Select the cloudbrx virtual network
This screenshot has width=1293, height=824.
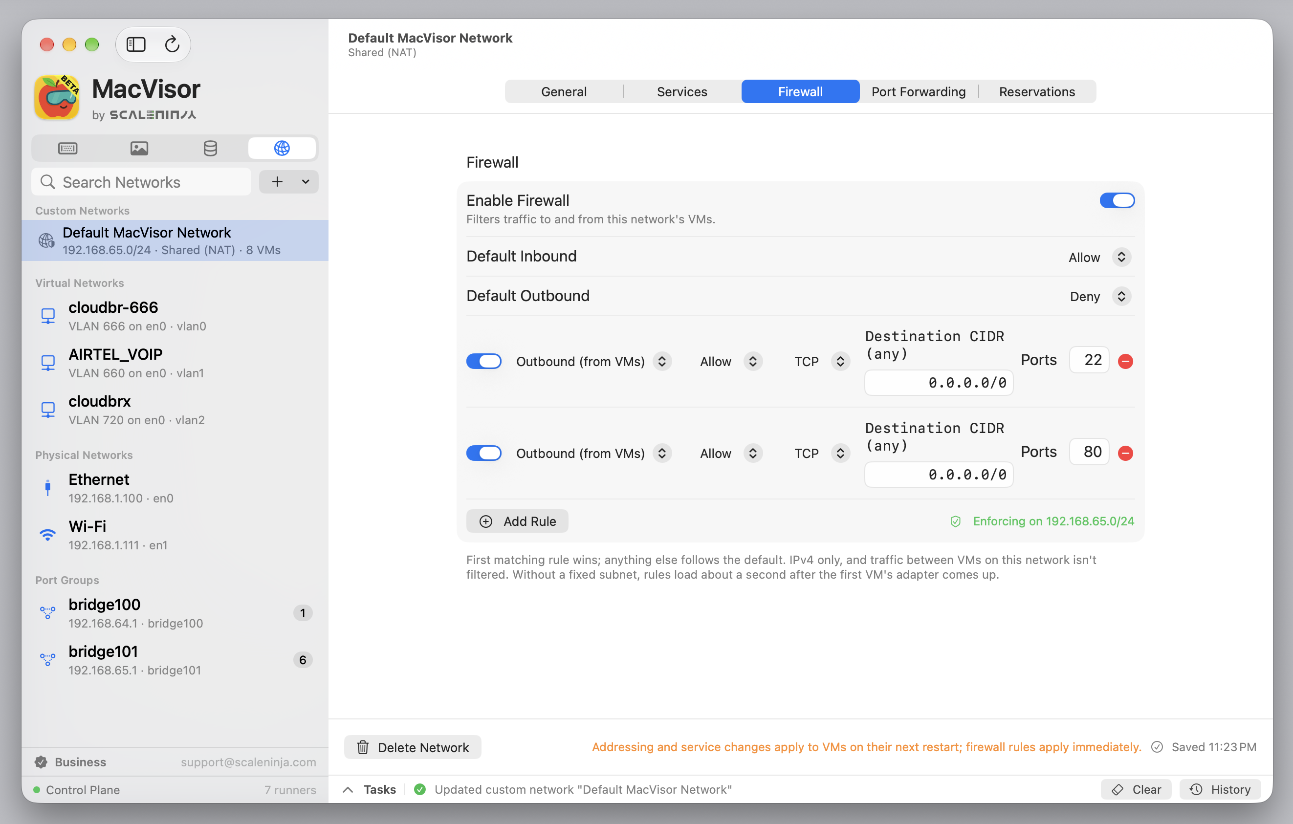175,410
